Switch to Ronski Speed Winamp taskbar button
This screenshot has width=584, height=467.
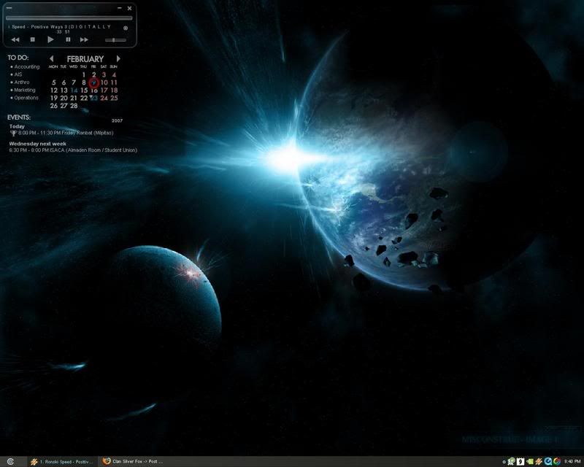[62, 462]
